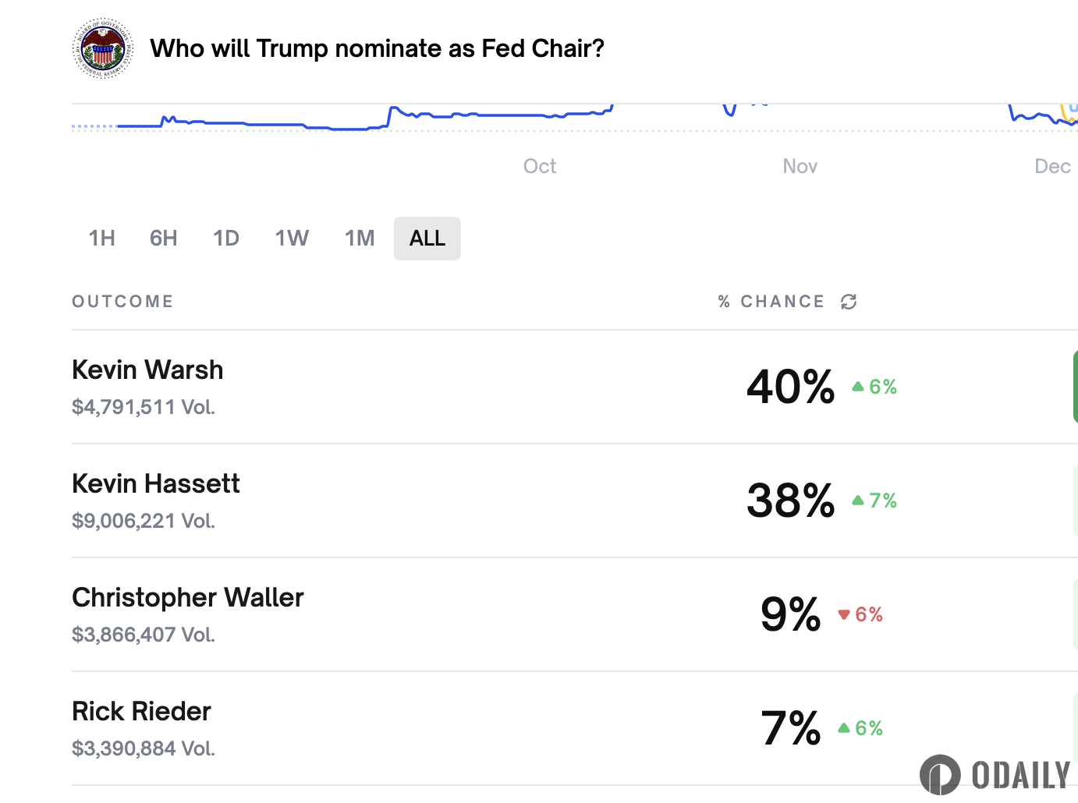Select the ALL time range
The width and height of the screenshot is (1078, 803).
point(427,239)
